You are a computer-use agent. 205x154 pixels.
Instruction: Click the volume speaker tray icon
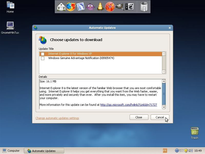[190, 151]
